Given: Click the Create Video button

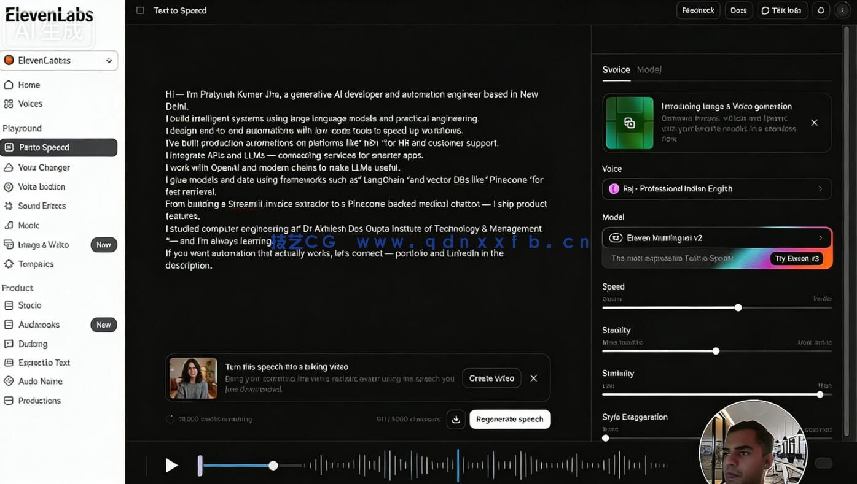Looking at the screenshot, I should (x=491, y=378).
